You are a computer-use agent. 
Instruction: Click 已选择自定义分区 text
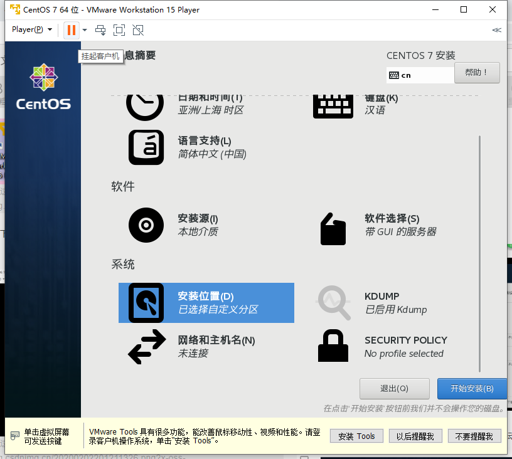[x=218, y=309]
